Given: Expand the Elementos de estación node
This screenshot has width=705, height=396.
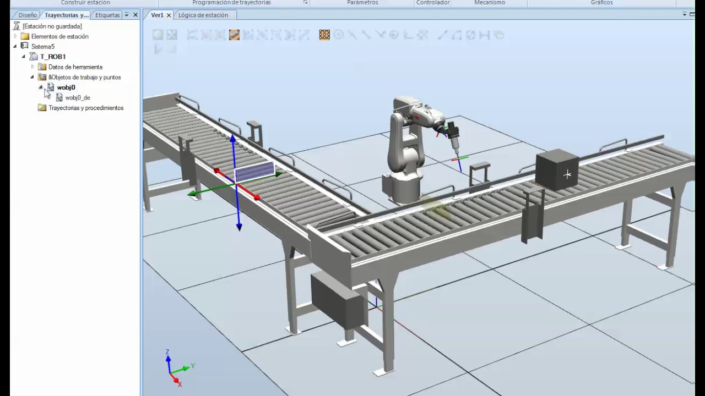Looking at the screenshot, I should 15,36.
